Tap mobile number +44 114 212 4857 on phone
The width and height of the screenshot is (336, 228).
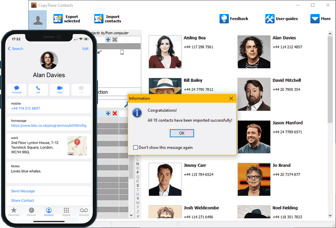click(x=25, y=108)
